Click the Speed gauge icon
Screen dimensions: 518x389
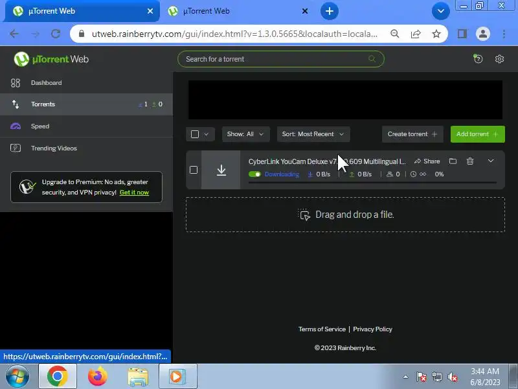tap(15, 126)
